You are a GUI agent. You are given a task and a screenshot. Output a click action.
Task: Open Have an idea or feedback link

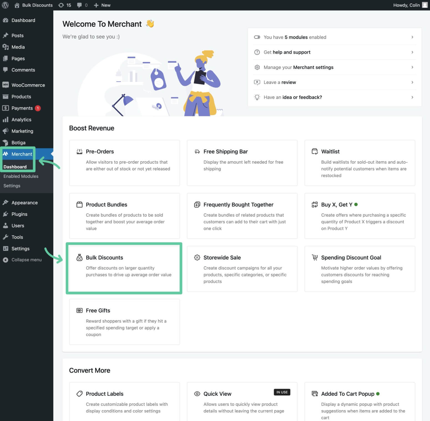click(334, 97)
